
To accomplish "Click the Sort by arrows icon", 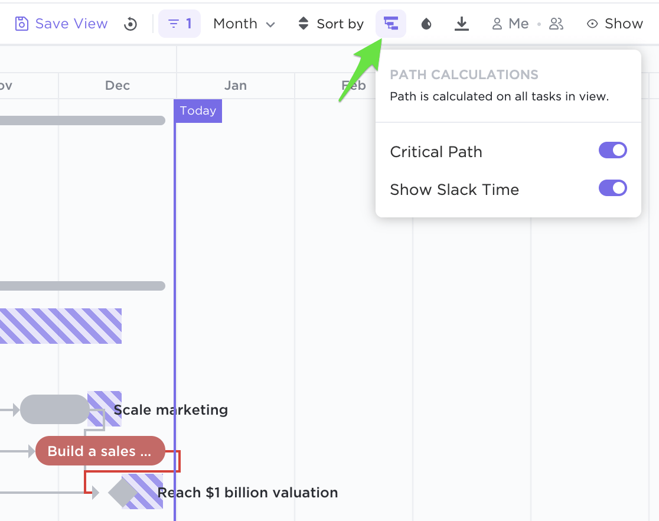I will (x=304, y=24).
